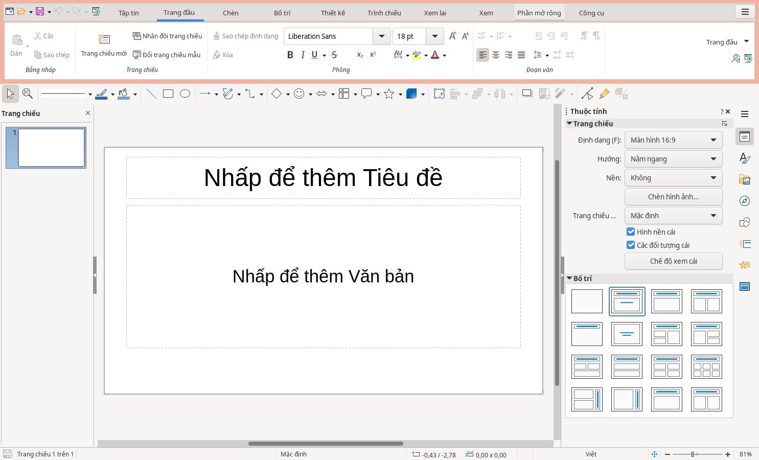The height and width of the screenshot is (460, 759).
Task: Click the title placeholder Nhấp để thêm Tiêu đề
Action: click(323, 178)
